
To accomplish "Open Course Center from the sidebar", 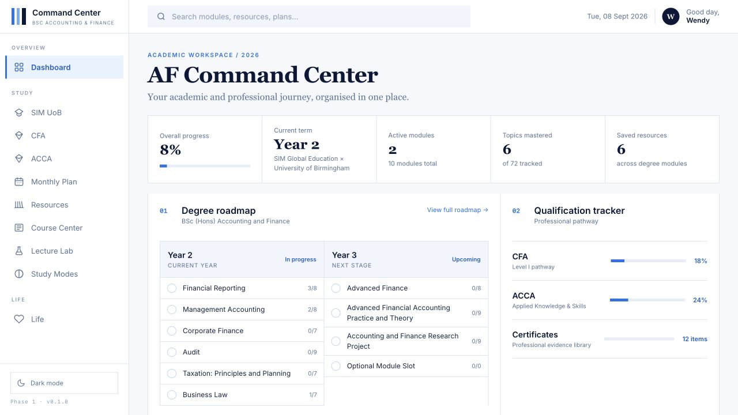I will (x=65, y=228).
